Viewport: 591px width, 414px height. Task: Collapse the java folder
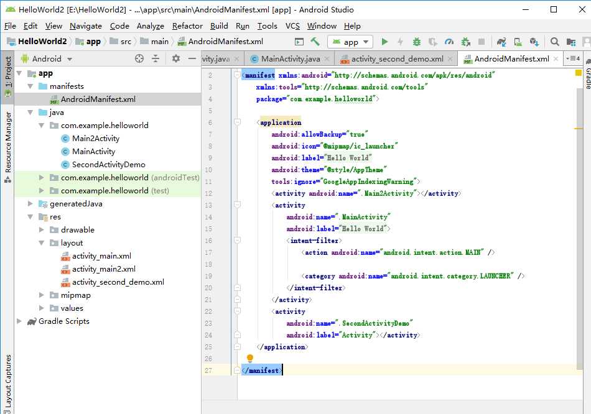(x=30, y=113)
